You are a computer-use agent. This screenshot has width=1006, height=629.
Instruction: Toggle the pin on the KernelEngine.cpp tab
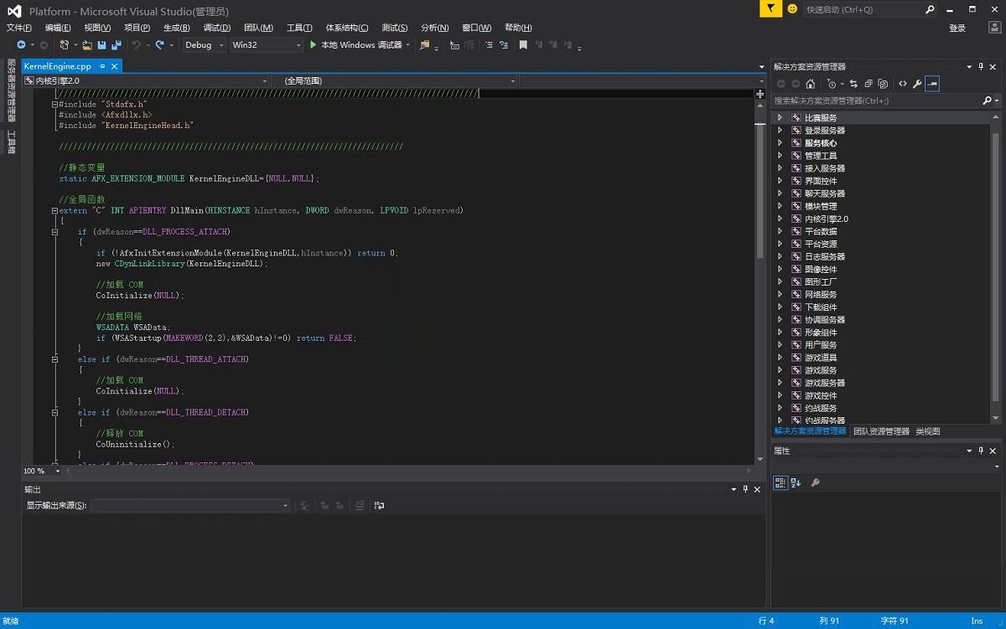click(x=102, y=66)
